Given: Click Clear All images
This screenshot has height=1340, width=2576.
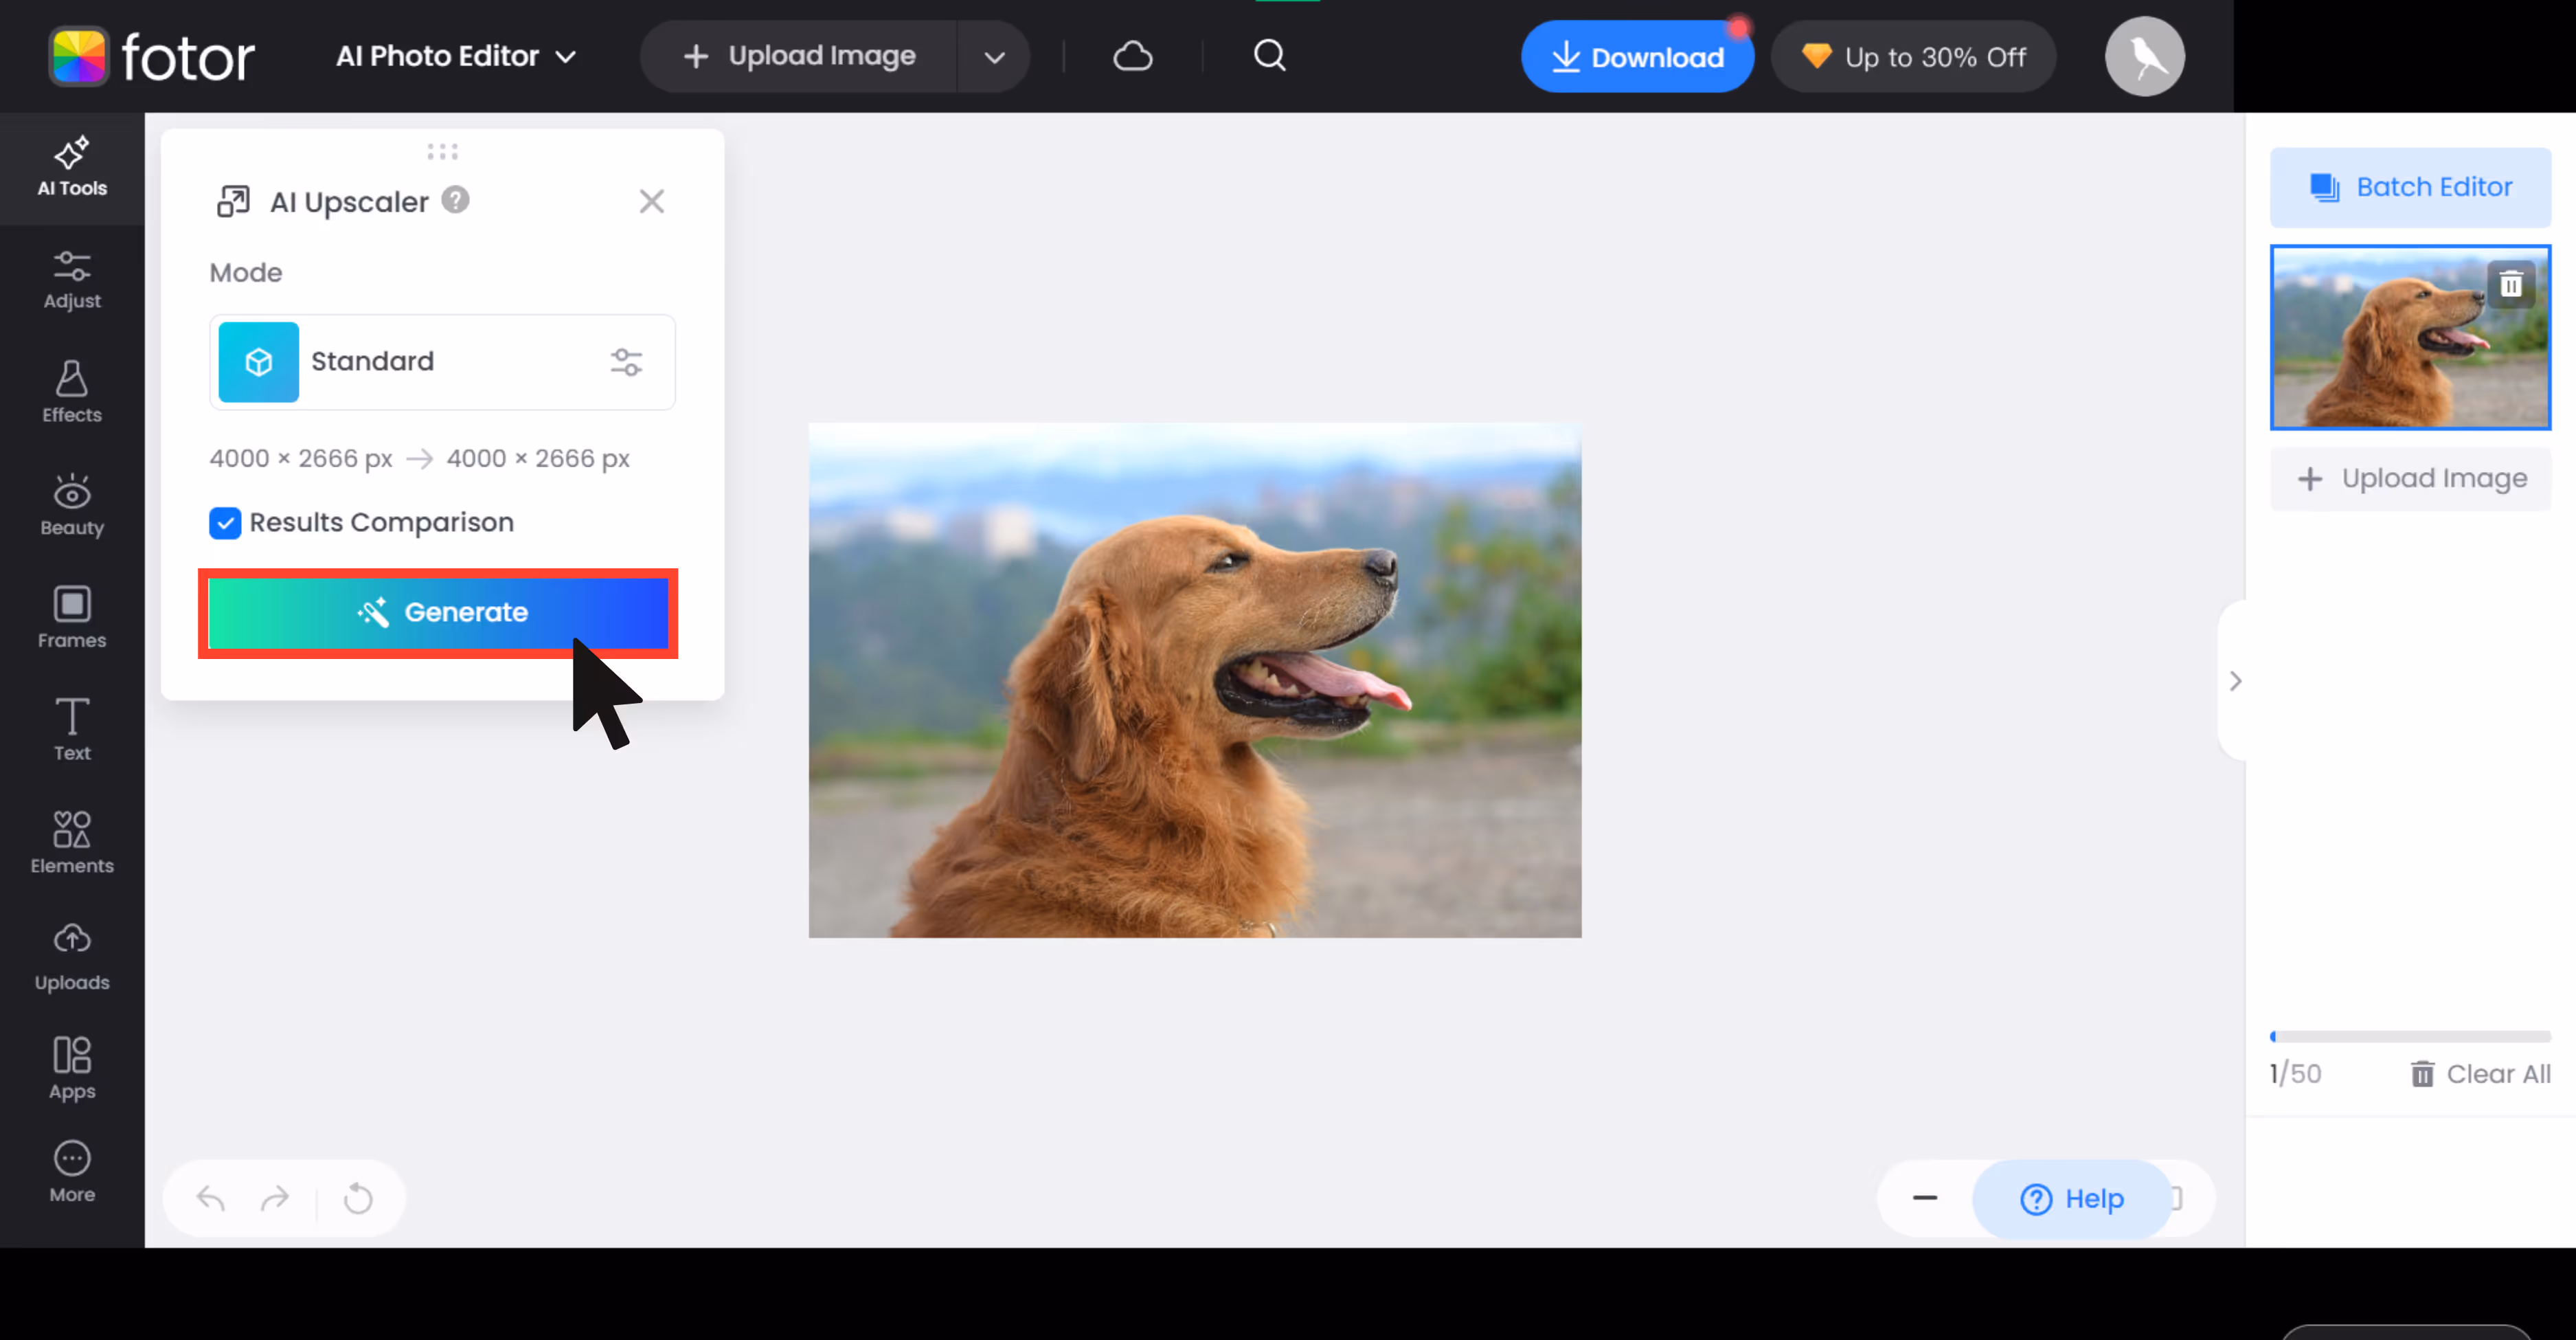Looking at the screenshot, I should click(2481, 1074).
